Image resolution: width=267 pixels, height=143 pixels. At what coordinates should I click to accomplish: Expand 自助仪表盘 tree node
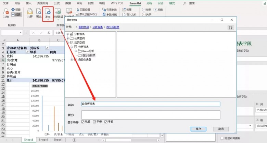pyautogui.click(x=72, y=60)
